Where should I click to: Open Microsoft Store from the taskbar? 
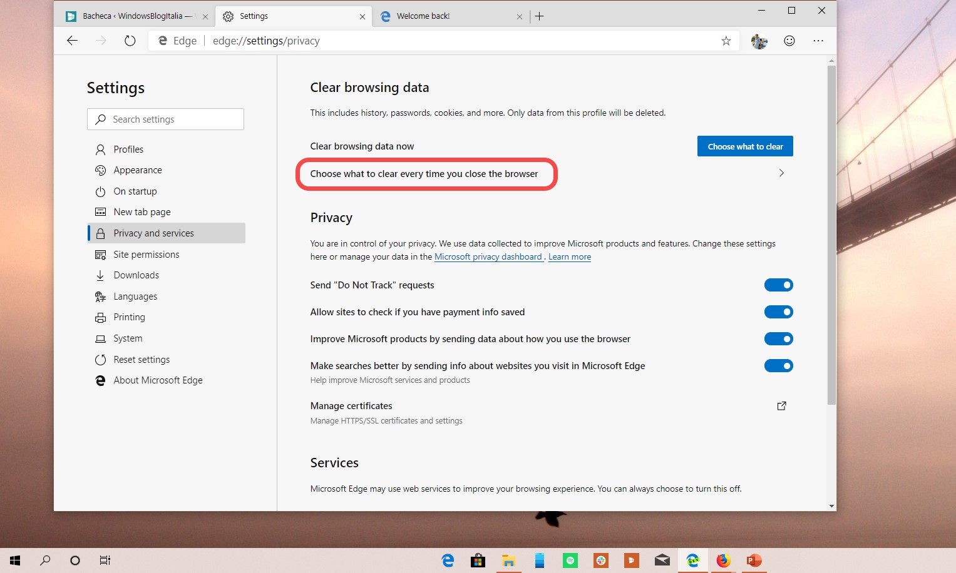click(x=478, y=560)
